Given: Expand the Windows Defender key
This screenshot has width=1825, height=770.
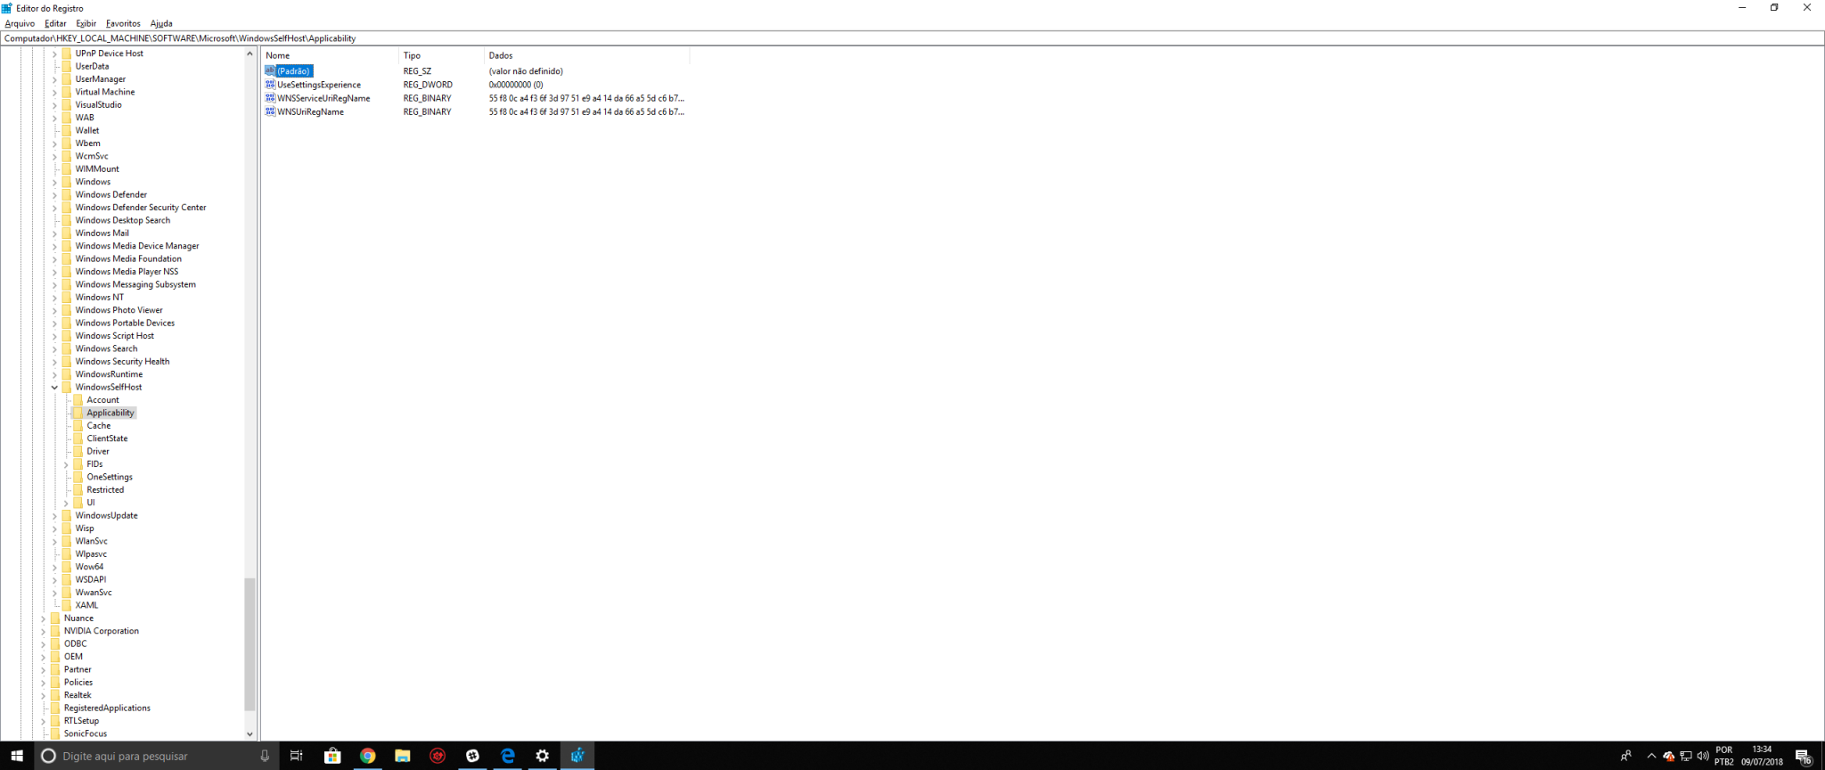Looking at the screenshot, I should point(54,195).
